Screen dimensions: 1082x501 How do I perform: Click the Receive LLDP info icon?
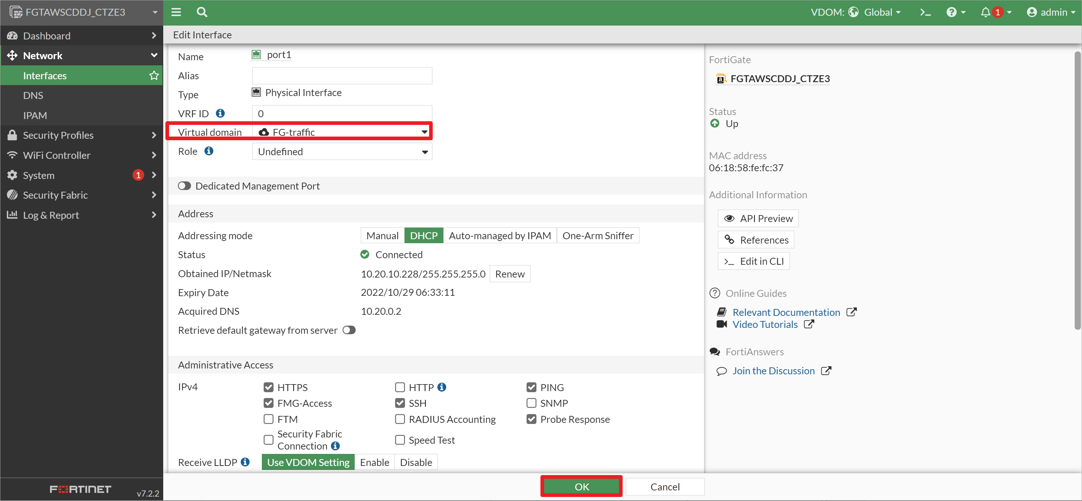pyautogui.click(x=245, y=462)
